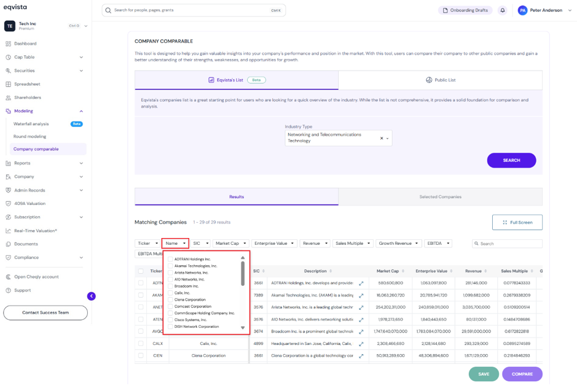The width and height of the screenshot is (577, 386).
Task: Check ADTRAN Holdings Inc. in Name filter
Action: (x=170, y=259)
